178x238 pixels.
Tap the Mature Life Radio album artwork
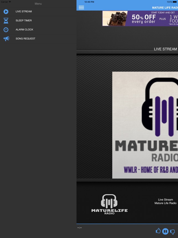(x=145, y=125)
